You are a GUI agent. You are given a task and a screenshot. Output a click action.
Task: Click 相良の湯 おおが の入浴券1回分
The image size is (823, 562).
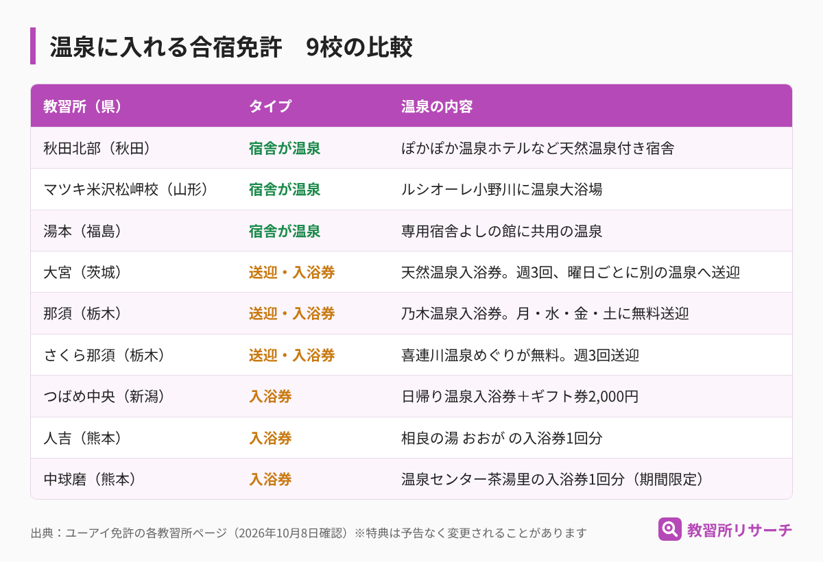coord(502,438)
